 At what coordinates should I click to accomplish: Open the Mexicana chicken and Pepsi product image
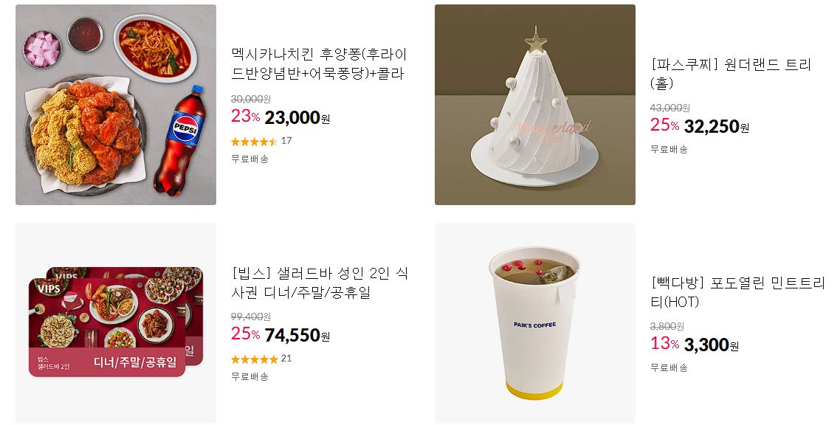click(x=116, y=105)
